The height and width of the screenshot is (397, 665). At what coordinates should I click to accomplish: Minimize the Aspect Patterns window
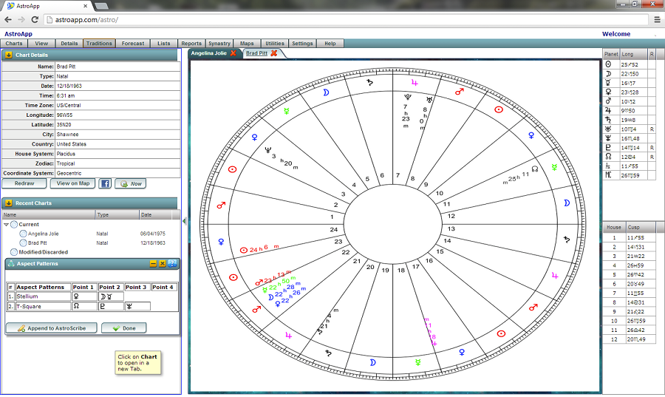pos(153,263)
